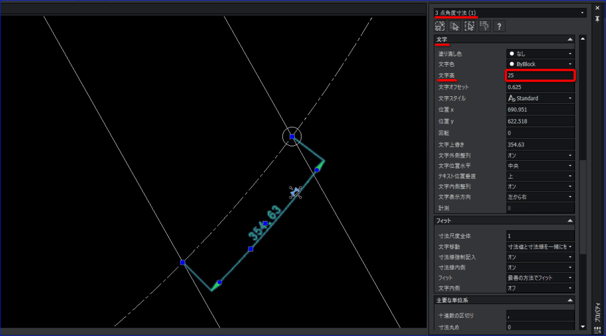
Task: Collapse the 文字 section
Action: [x=570, y=40]
